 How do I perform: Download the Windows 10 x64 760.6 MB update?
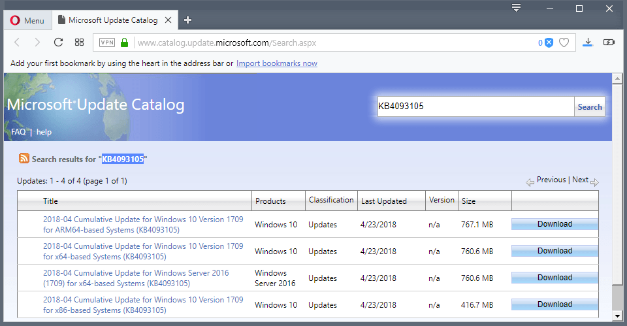(555, 251)
